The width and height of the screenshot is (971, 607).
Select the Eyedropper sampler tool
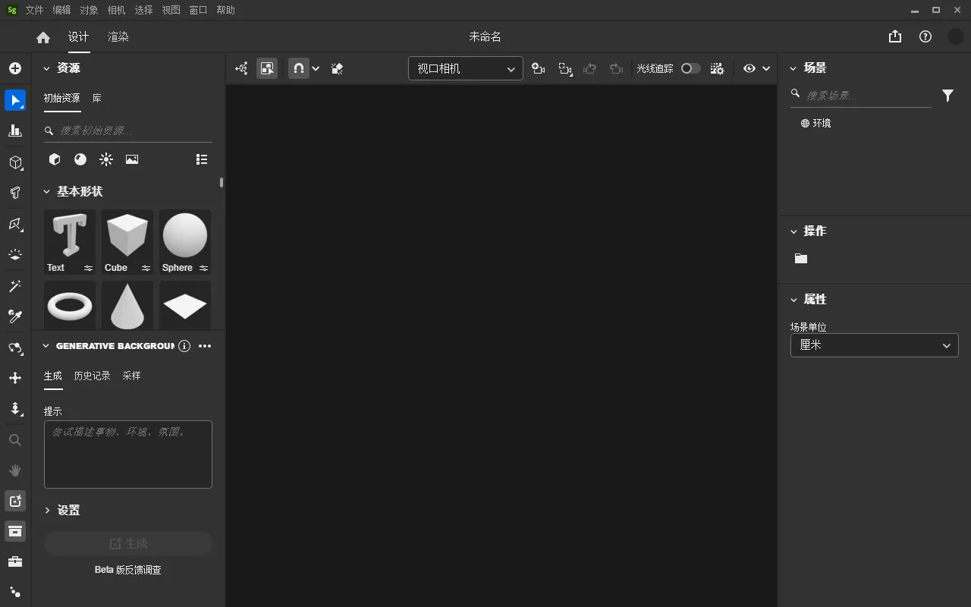tap(15, 316)
